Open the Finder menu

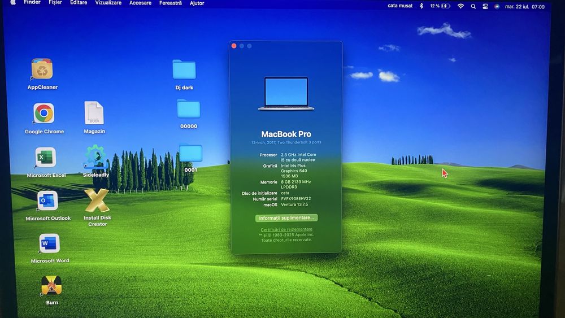coord(32,2)
